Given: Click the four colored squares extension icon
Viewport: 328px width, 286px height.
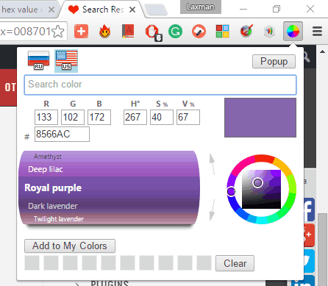Looking at the screenshot, I should [x=222, y=31].
